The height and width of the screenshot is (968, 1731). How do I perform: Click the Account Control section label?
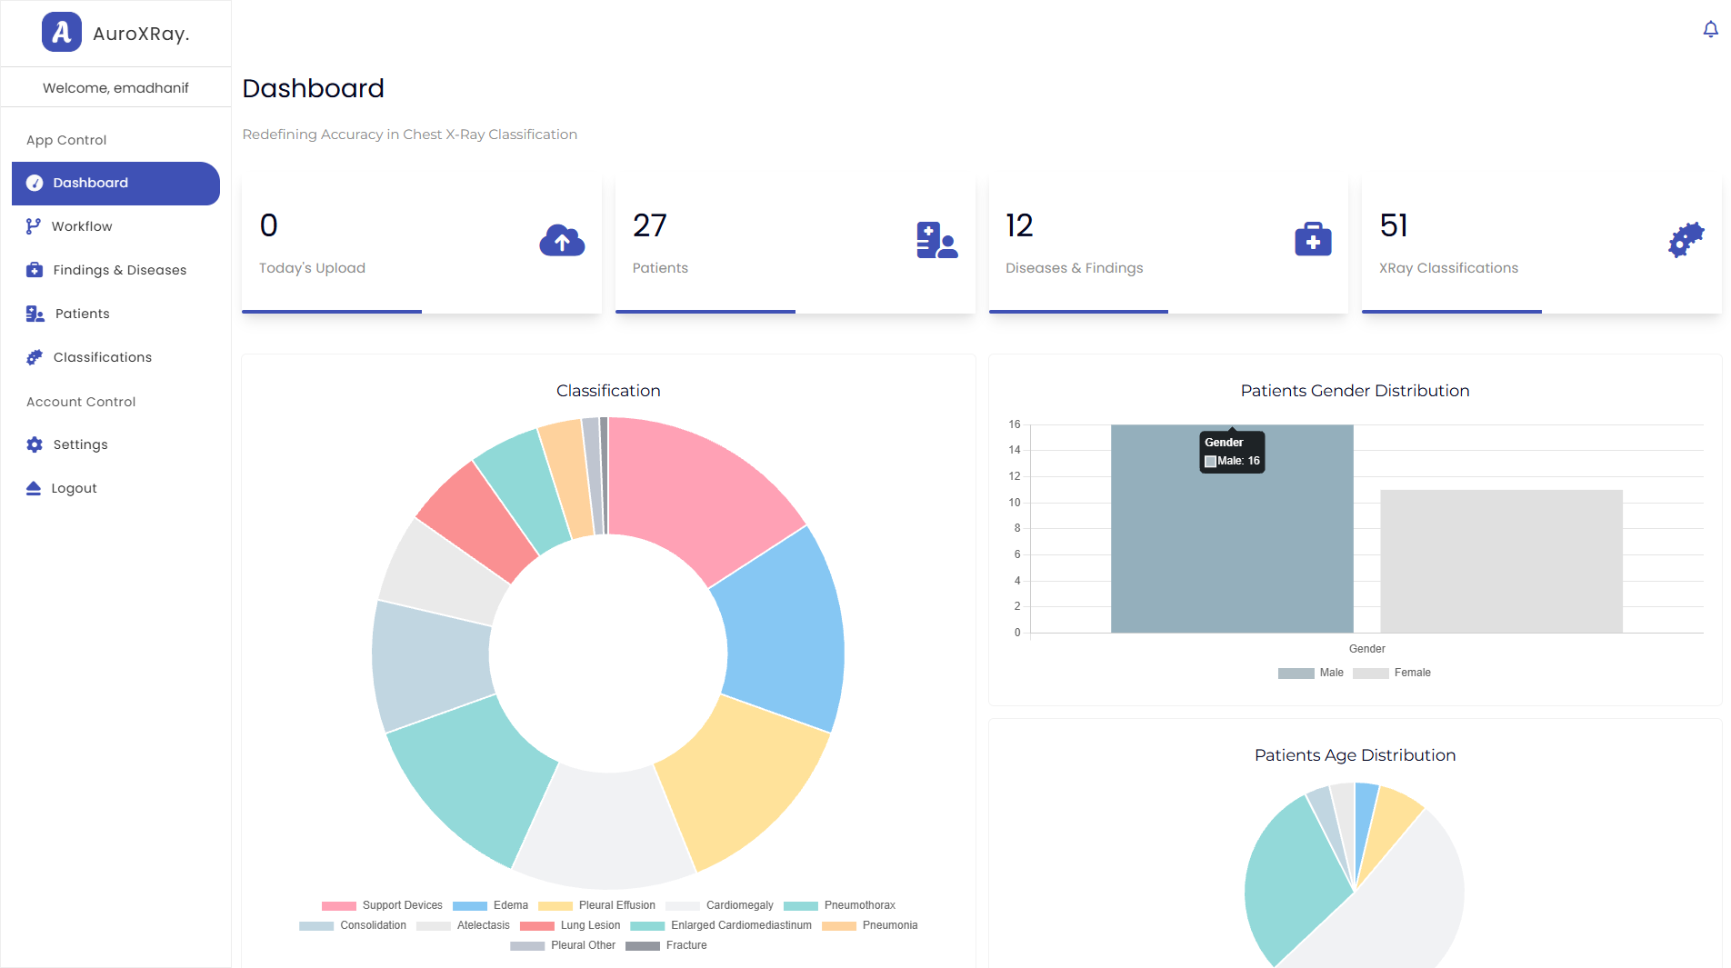(x=80, y=401)
